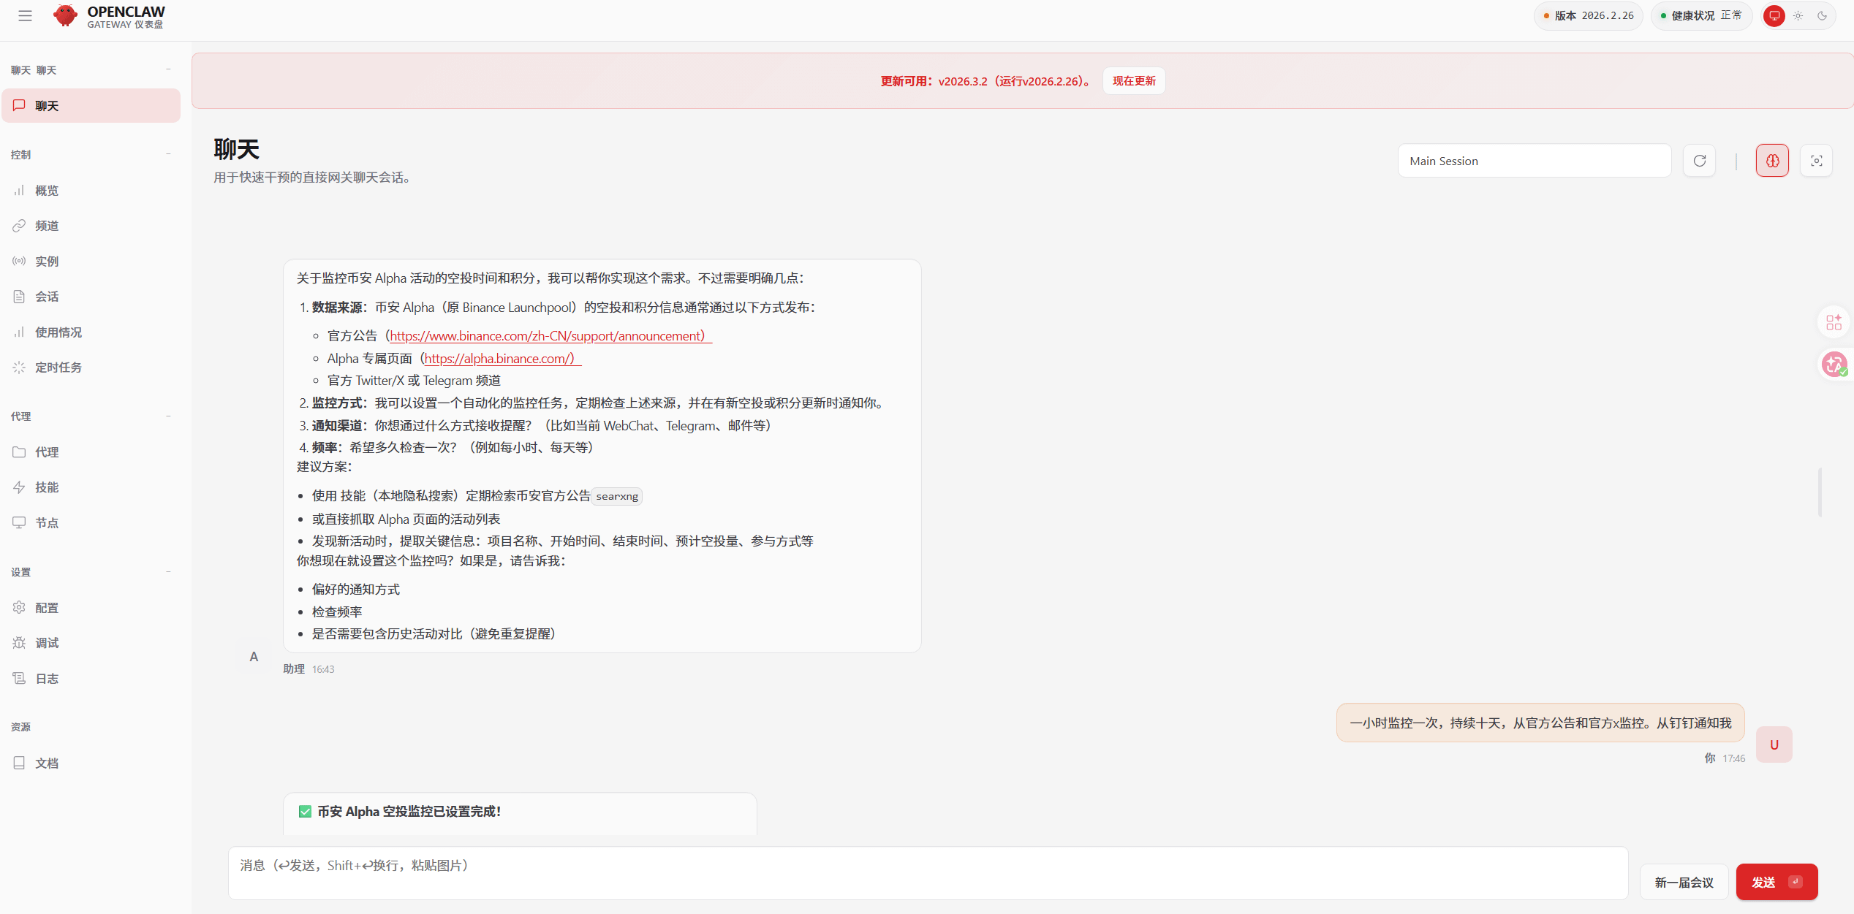Screen dimensions: 1854x914
Task: Open the 日志 logs page
Action: 47,679
